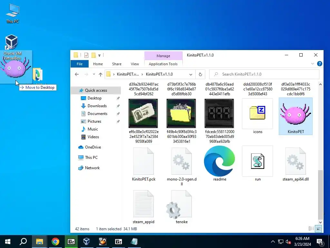Open address bar history dropdown
330x248 pixels.
(191, 75)
